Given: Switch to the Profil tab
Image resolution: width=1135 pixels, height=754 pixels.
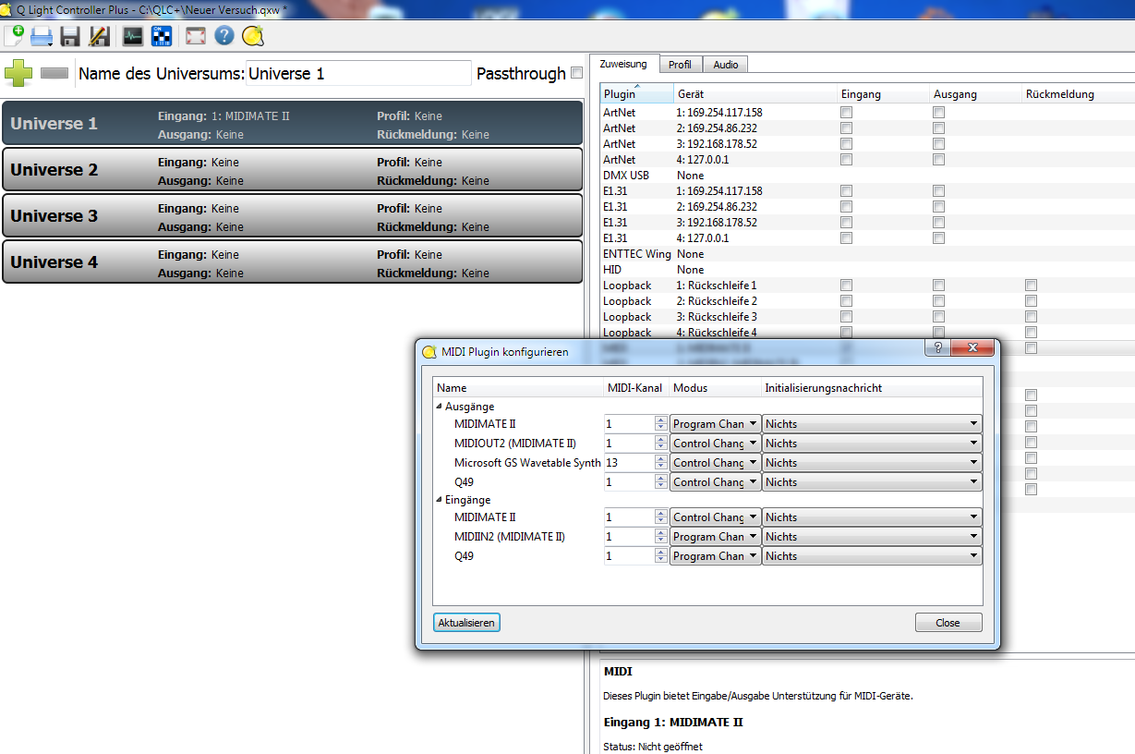Looking at the screenshot, I should (x=681, y=65).
